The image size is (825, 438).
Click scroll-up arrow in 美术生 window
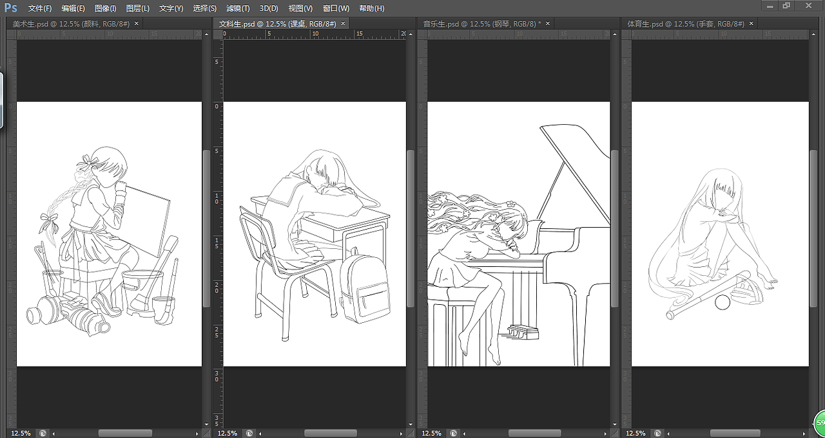click(x=206, y=34)
